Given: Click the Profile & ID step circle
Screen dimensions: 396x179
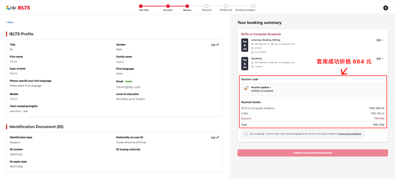Looking at the screenshot, I should [x=226, y=6].
